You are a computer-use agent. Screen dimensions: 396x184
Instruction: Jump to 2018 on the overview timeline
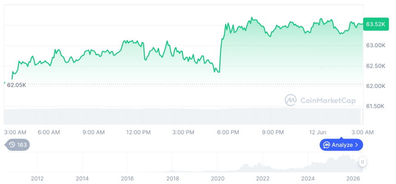(x=173, y=178)
